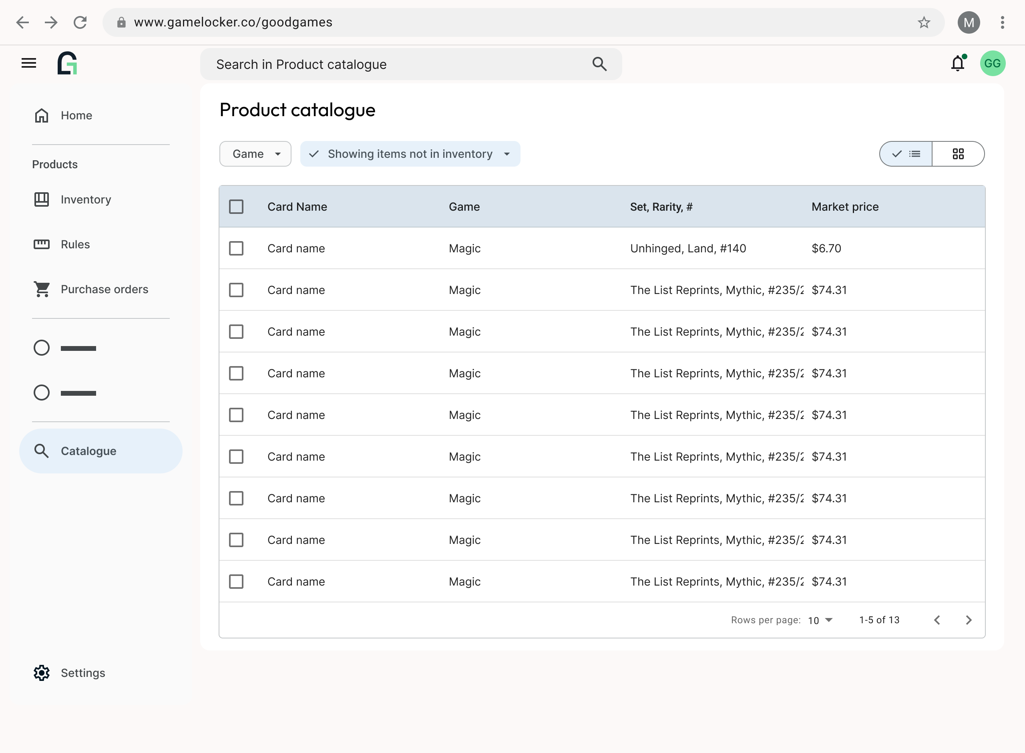Click the Products section label
This screenshot has width=1025, height=753.
click(x=55, y=165)
